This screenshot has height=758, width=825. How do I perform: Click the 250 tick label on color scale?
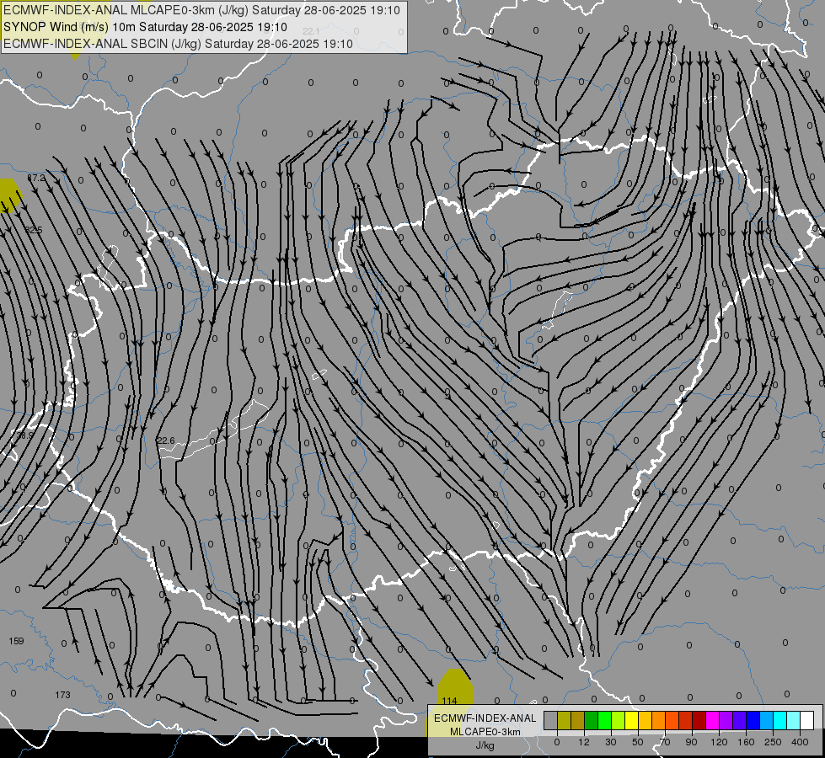tap(773, 742)
